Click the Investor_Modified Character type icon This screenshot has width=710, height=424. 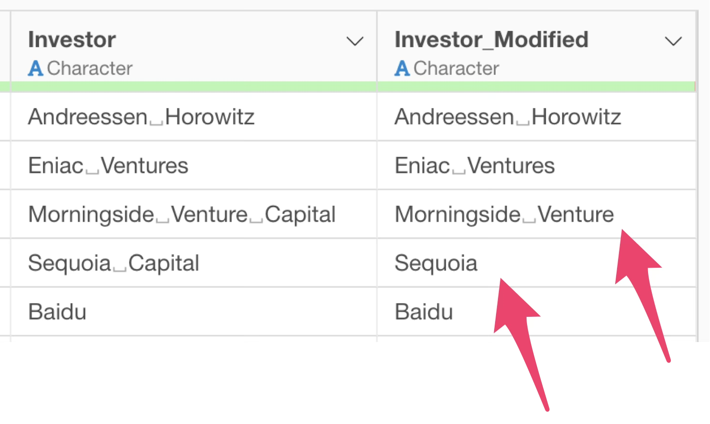(402, 69)
